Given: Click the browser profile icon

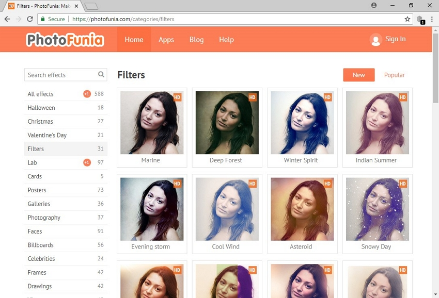Looking at the screenshot, I should [373, 5].
